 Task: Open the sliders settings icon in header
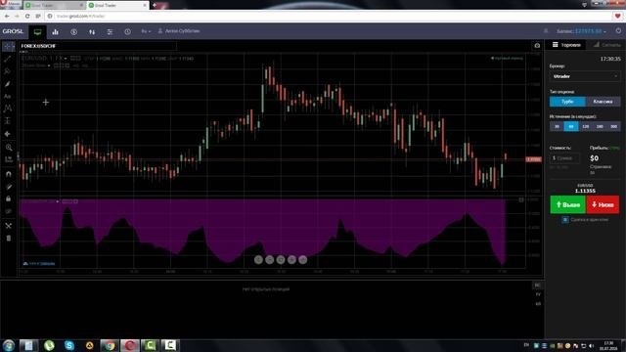(110, 31)
